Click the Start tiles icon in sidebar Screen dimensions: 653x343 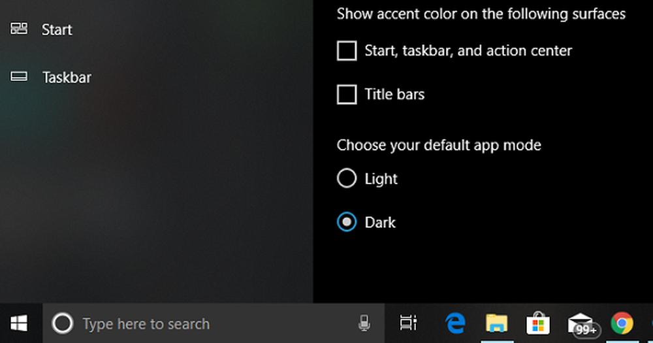[19, 29]
